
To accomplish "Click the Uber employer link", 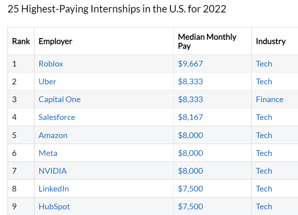I will click(47, 82).
